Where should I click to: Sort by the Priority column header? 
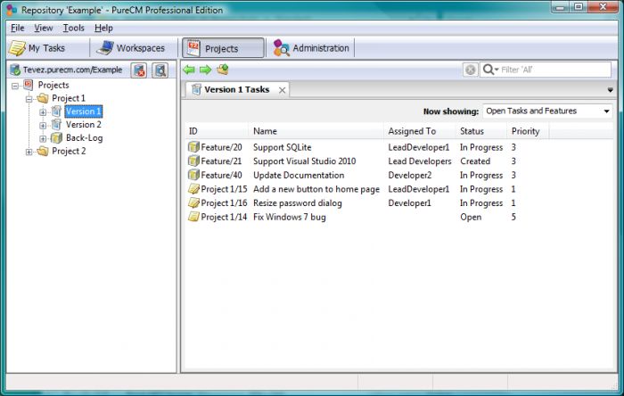526,131
